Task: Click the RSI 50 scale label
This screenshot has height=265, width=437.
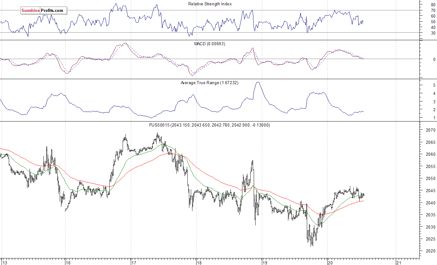Action: [x=433, y=22]
